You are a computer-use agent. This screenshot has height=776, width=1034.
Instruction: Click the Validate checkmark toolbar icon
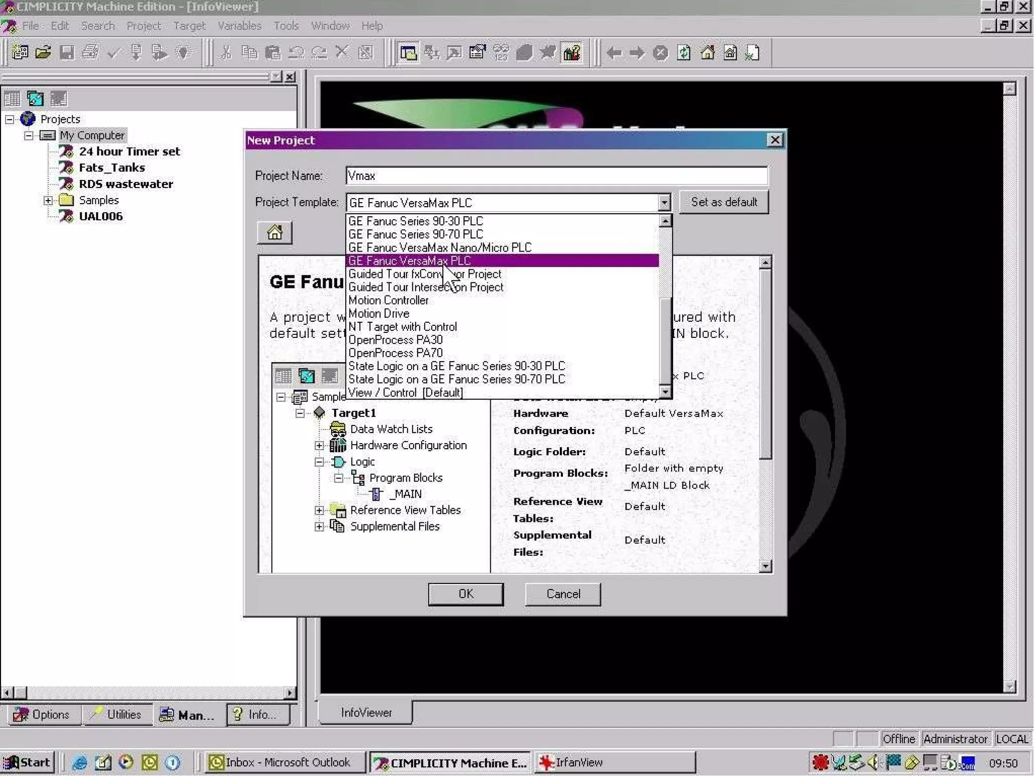click(x=114, y=53)
